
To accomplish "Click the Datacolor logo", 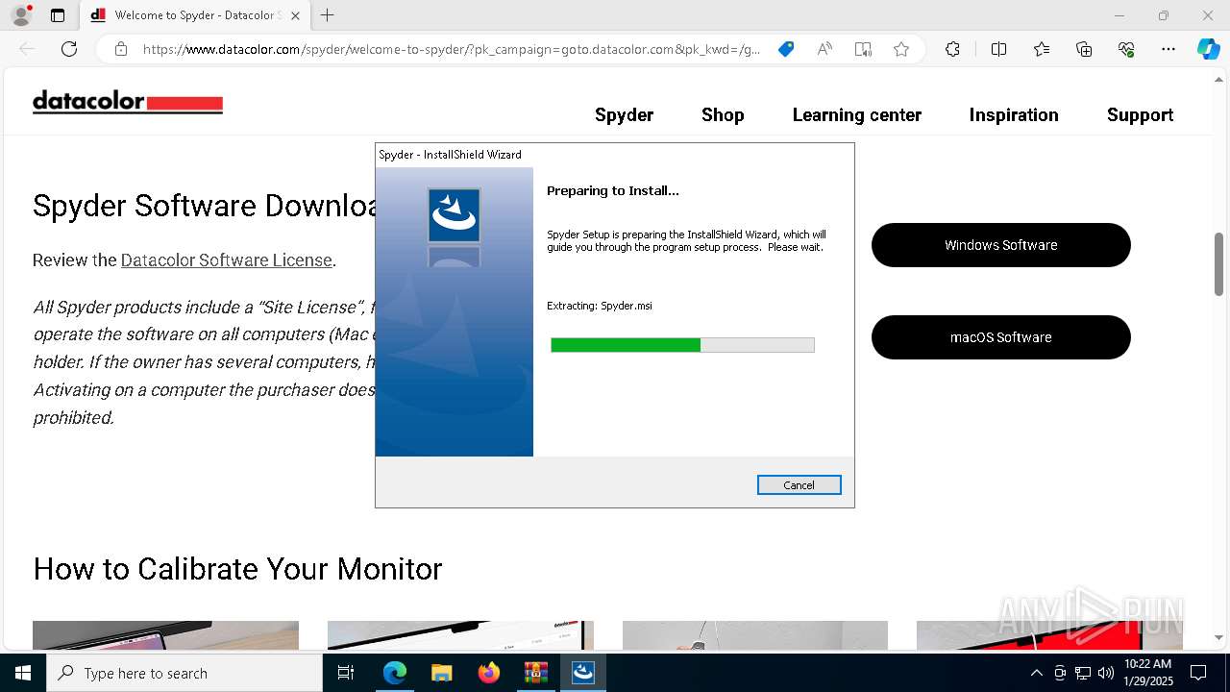I will tap(128, 102).
